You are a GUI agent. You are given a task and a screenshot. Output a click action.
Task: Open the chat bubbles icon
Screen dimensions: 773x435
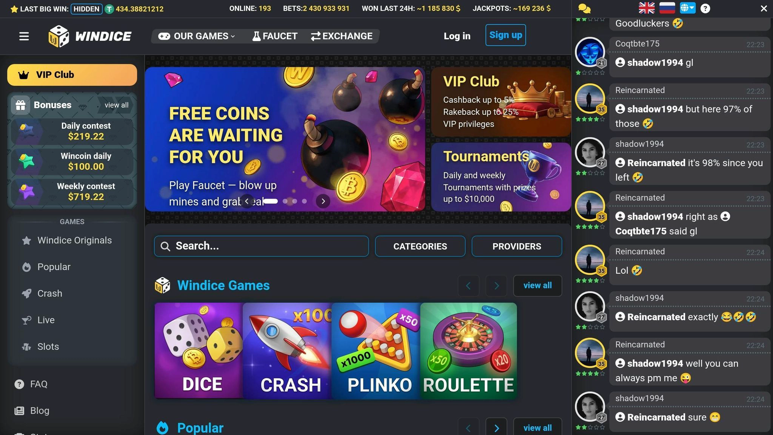(x=584, y=8)
